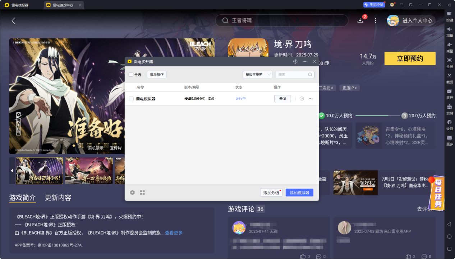Image resolution: width=455 pixels, height=259 pixels.
Task: Click the 安装 APK install icon
Action: coord(449,107)
